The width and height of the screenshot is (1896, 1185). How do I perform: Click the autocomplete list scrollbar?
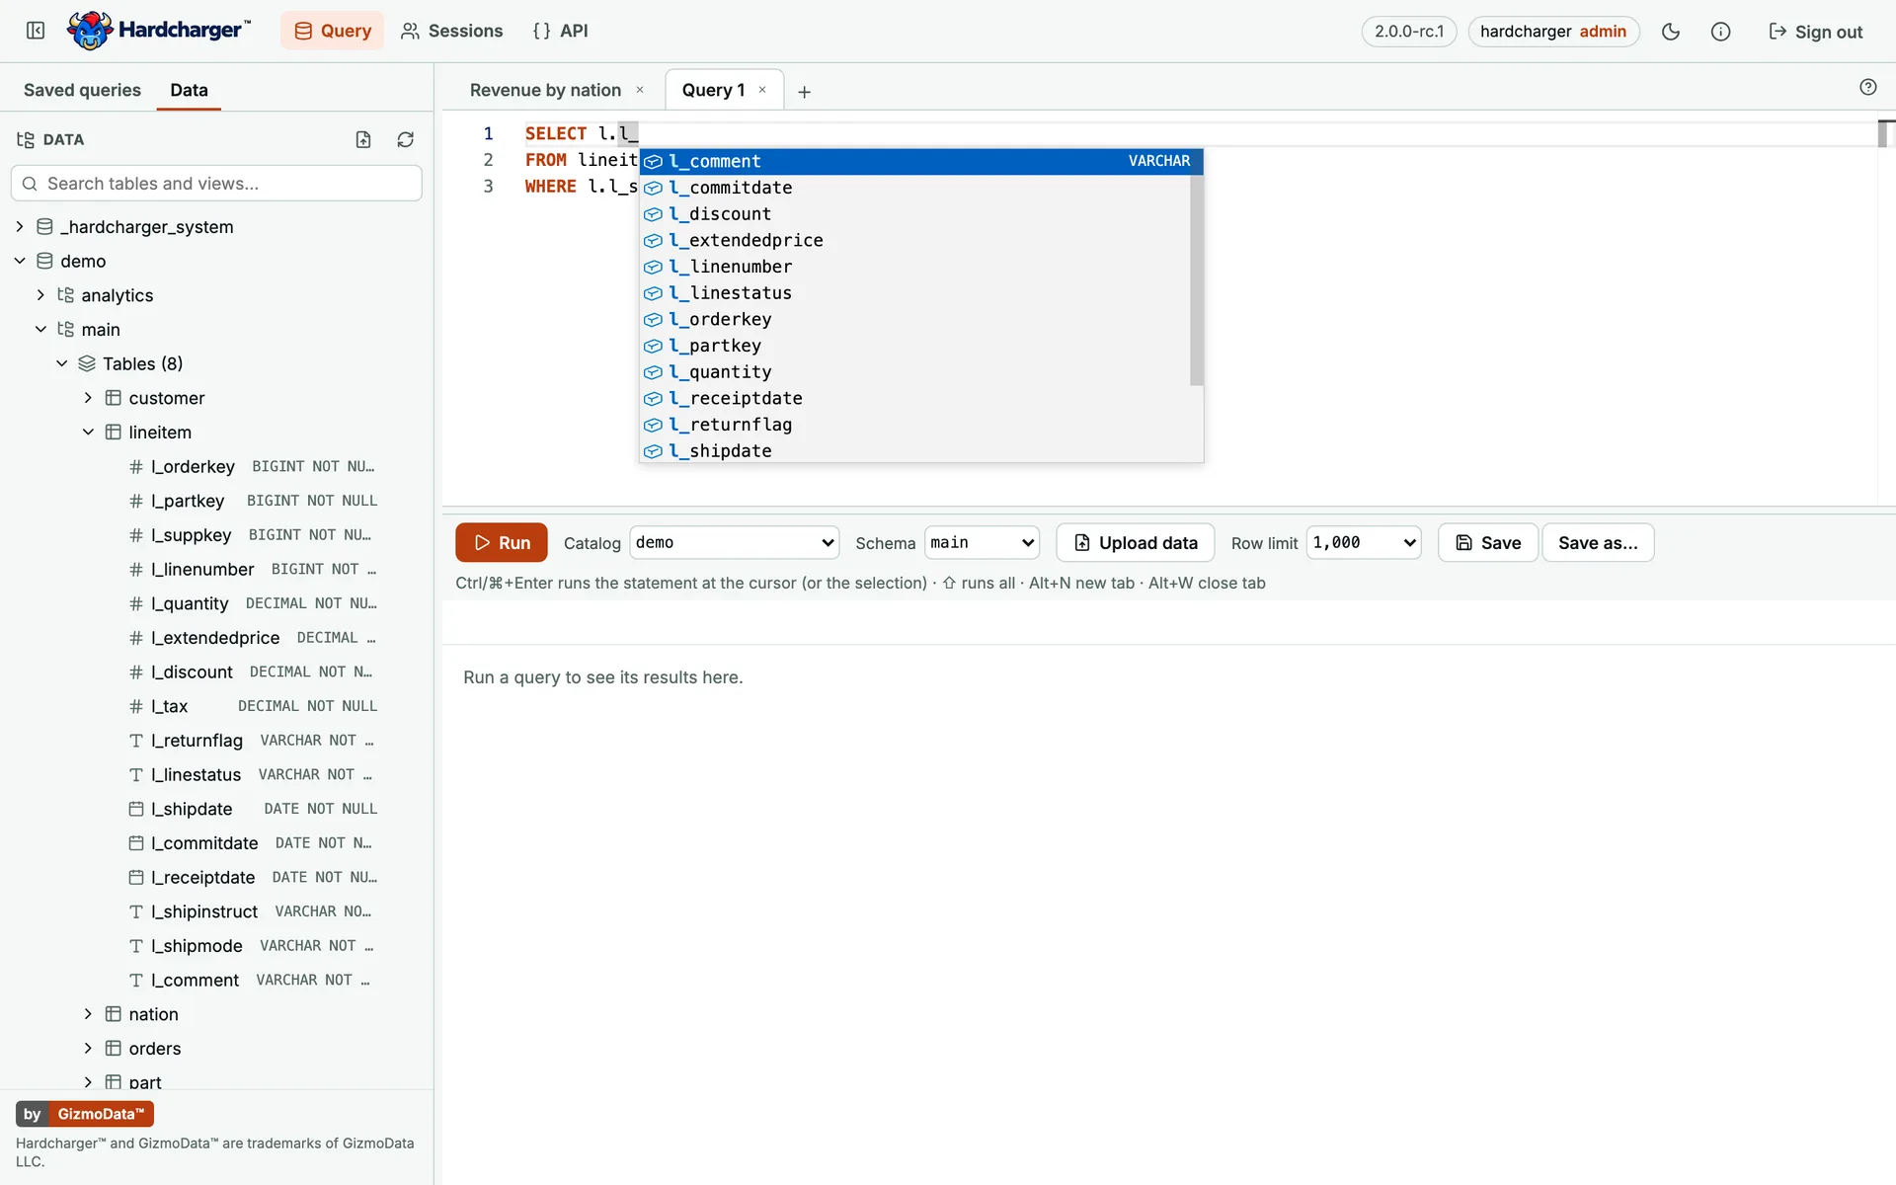[x=1197, y=280]
